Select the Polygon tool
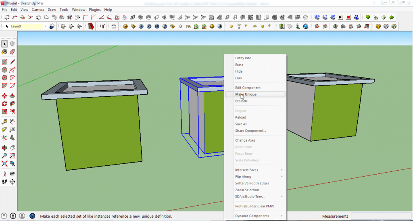The width and height of the screenshot is (413, 221). 4,78
